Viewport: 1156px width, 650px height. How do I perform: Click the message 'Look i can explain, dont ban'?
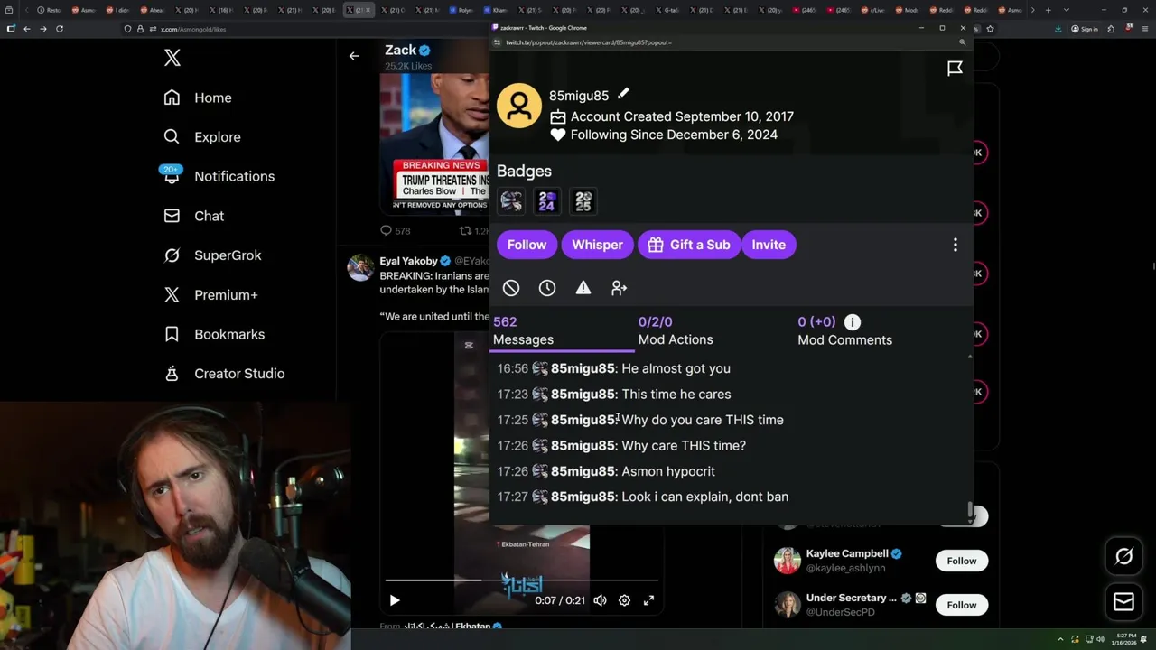[x=705, y=497]
